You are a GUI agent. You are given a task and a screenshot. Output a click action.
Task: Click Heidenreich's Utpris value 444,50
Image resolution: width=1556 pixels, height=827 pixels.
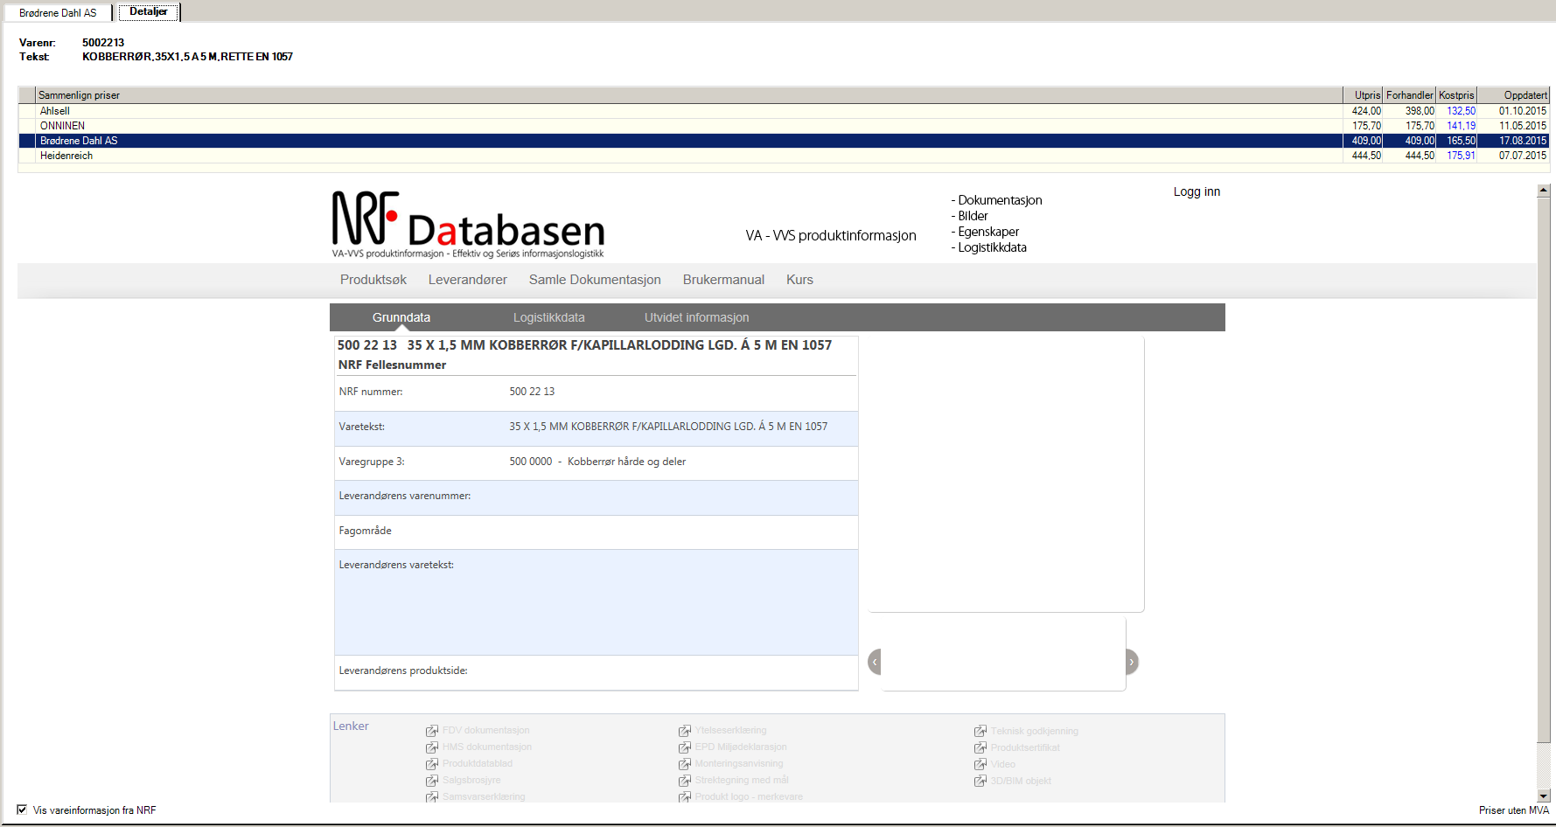pos(1366,156)
